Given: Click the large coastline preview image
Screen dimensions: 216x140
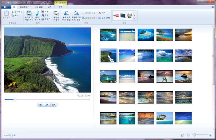Looking at the screenshot, I should (x=47, y=60).
